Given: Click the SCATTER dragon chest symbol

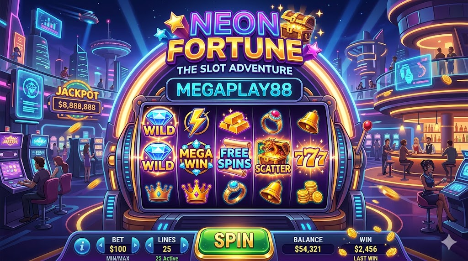Looking at the screenshot, I should click(272, 157).
